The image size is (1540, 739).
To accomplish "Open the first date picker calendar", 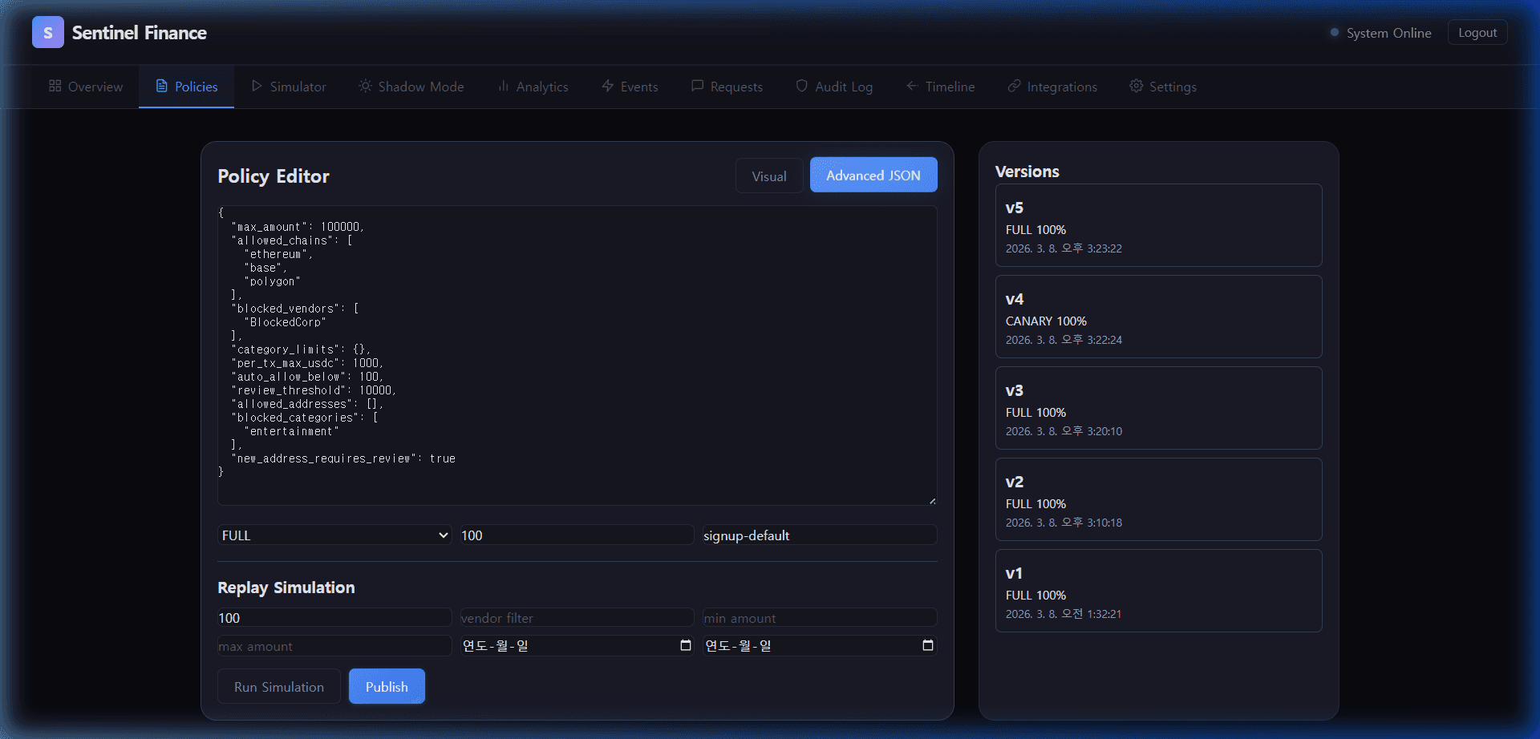I will [x=685, y=646].
